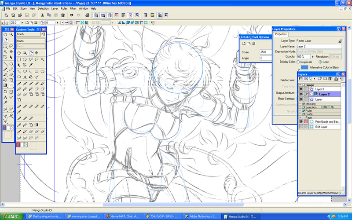This screenshot has width=352, height=220.
Task: Select the Fill bucket in narrow tools palette
Action: 5,80
